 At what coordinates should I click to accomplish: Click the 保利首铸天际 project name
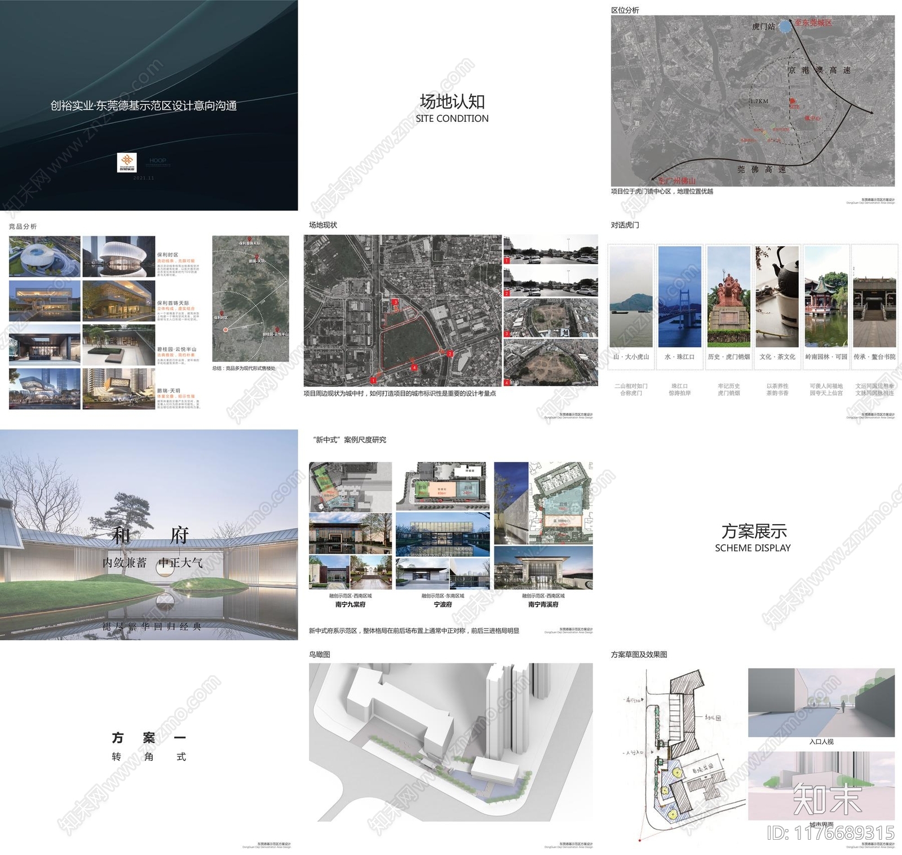(x=173, y=303)
